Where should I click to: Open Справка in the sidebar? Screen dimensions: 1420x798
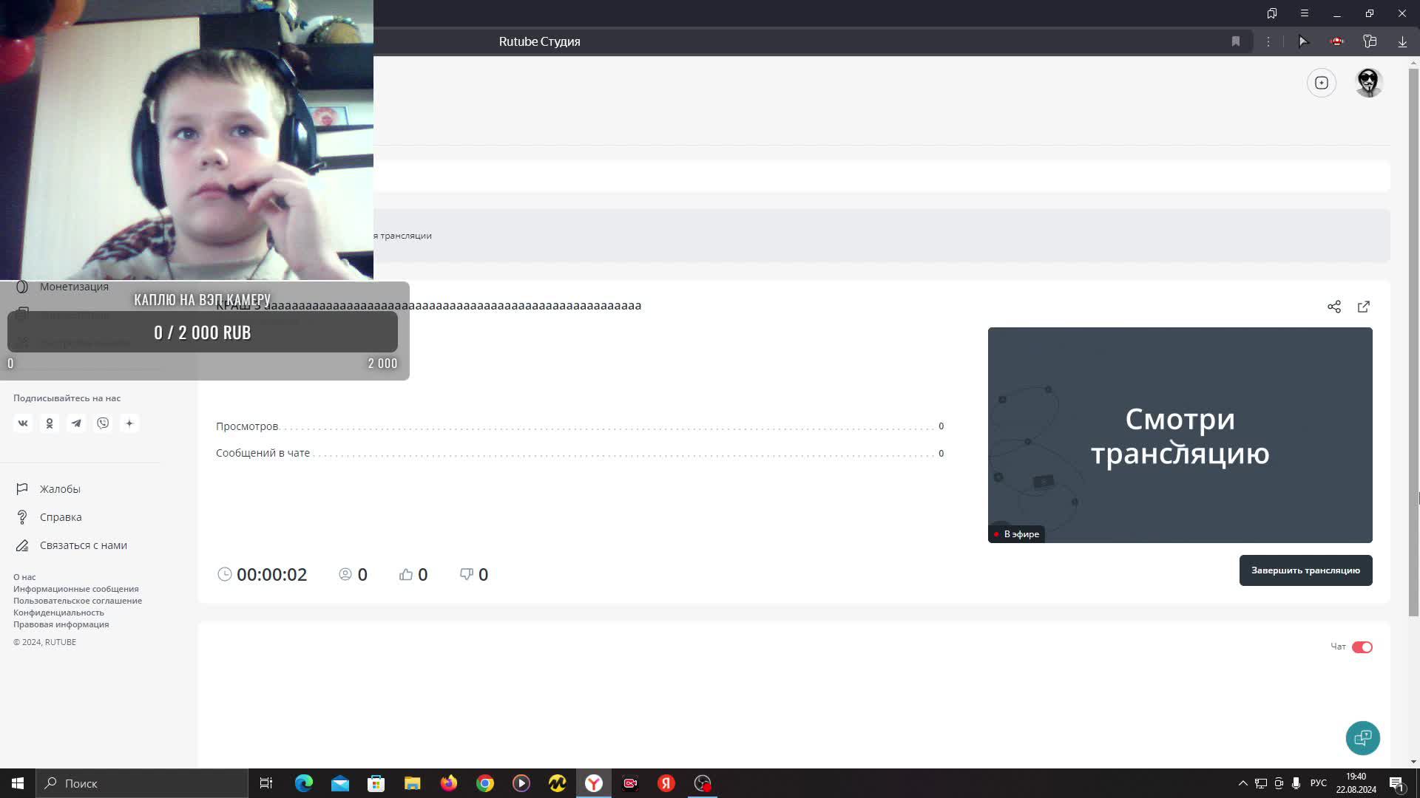coord(61,517)
